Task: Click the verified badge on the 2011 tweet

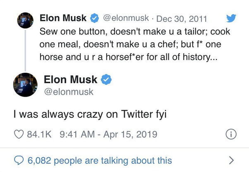Action: point(94,18)
